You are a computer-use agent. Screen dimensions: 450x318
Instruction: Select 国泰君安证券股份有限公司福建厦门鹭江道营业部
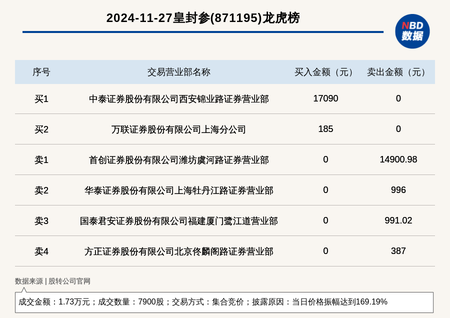point(179,220)
